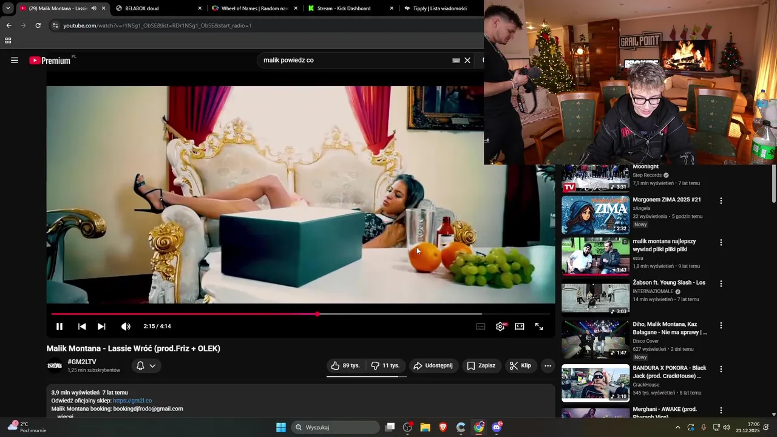Toggle subtitles in the video player

[481, 327]
